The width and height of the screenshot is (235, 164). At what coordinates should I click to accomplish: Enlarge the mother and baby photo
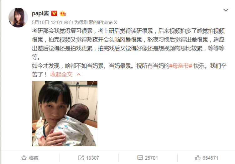(65, 113)
